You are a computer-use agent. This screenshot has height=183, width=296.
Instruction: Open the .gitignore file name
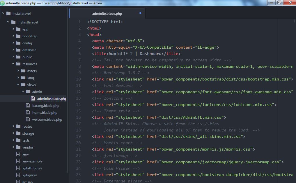(x=30, y=175)
